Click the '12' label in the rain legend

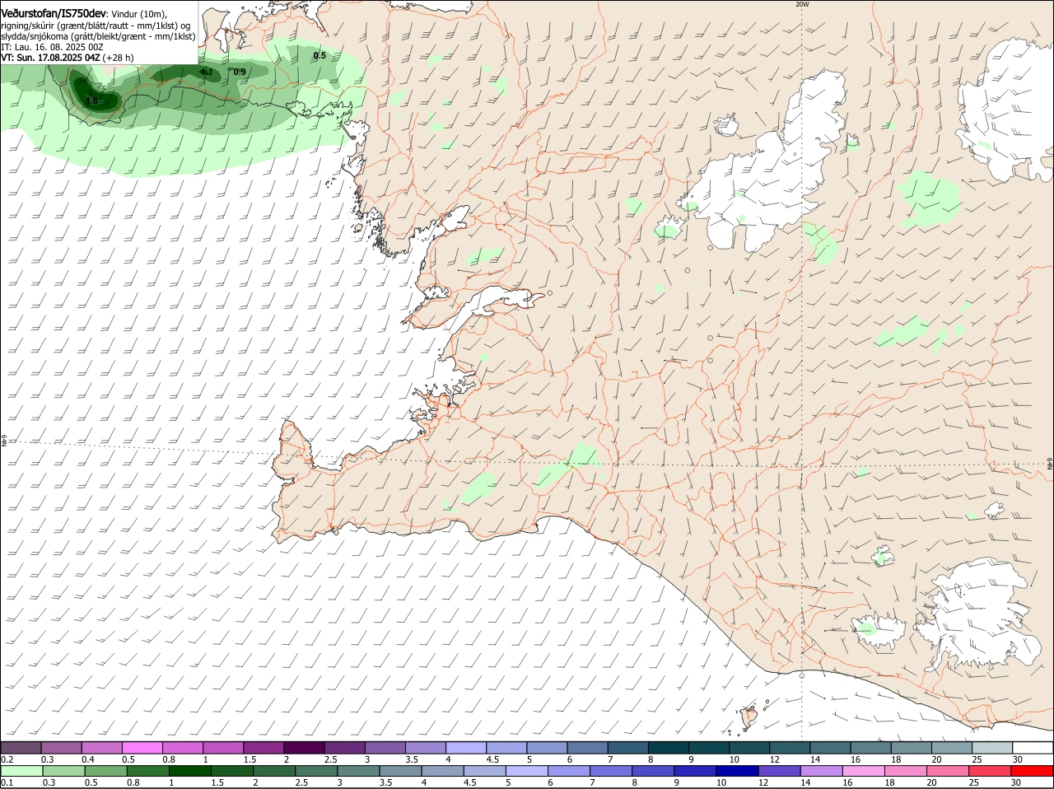click(x=763, y=782)
